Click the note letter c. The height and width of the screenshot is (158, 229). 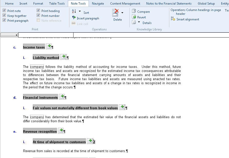click(x=15, y=47)
